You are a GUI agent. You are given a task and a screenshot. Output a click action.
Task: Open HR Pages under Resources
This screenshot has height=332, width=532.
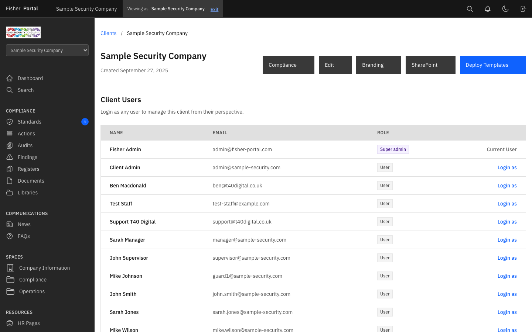click(28, 323)
